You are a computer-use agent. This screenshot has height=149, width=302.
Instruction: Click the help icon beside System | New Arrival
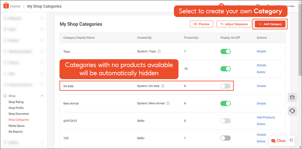click(x=168, y=103)
